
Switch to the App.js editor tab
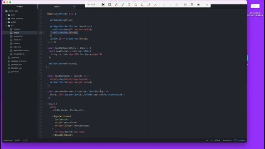(57, 7)
